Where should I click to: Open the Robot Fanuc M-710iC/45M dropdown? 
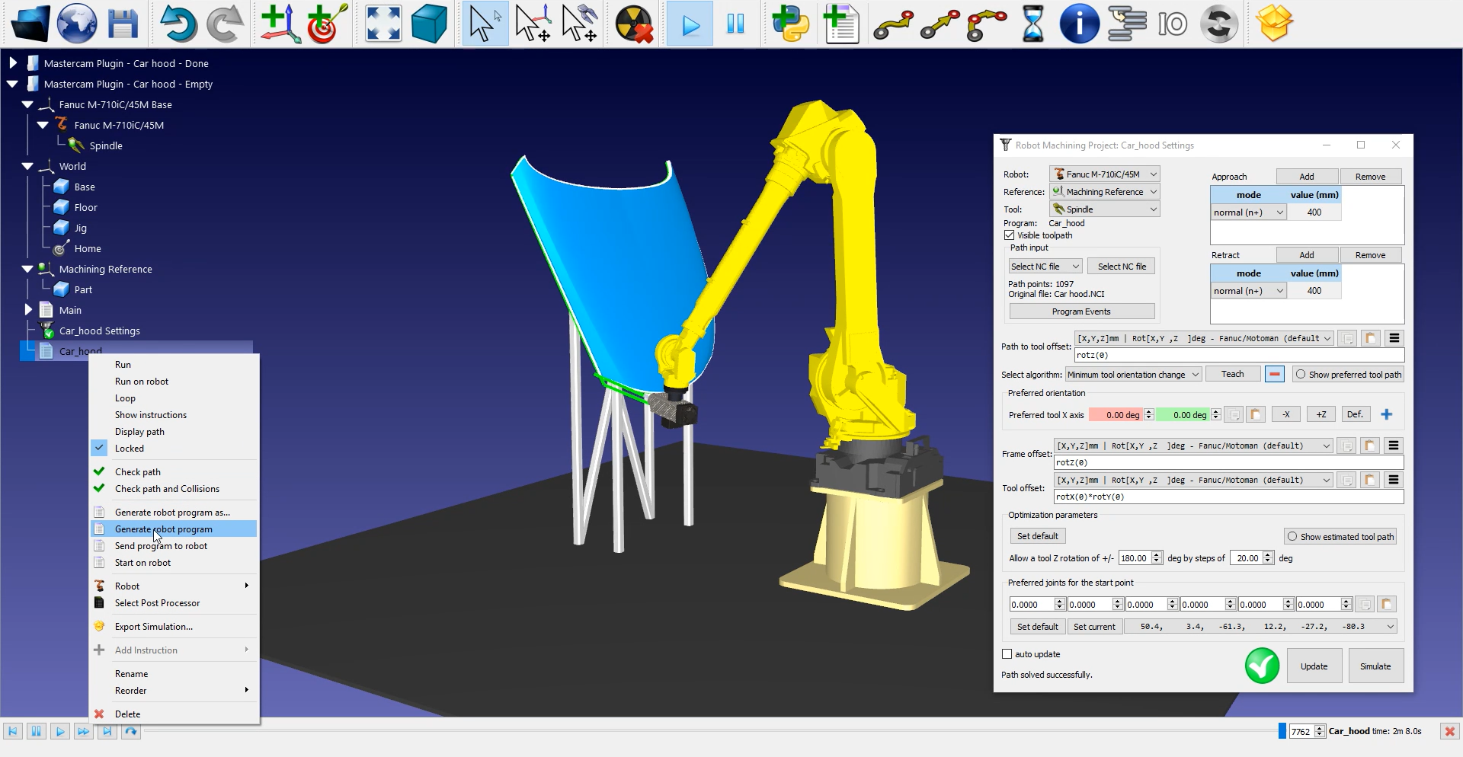[x=1104, y=174]
